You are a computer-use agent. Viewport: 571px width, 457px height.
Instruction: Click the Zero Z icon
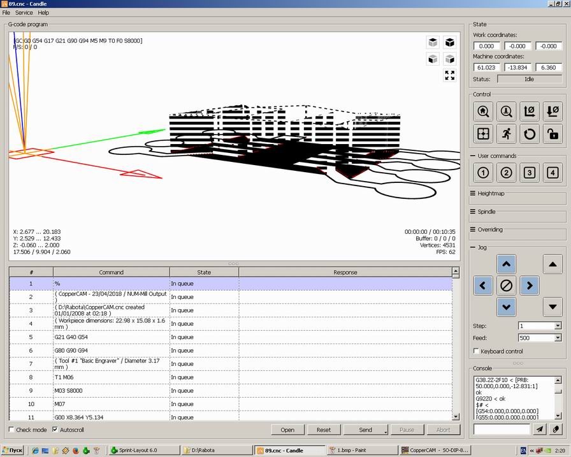[x=553, y=111]
